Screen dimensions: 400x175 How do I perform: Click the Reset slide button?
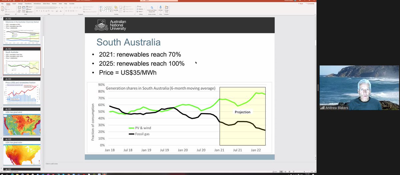click(x=29, y=9)
